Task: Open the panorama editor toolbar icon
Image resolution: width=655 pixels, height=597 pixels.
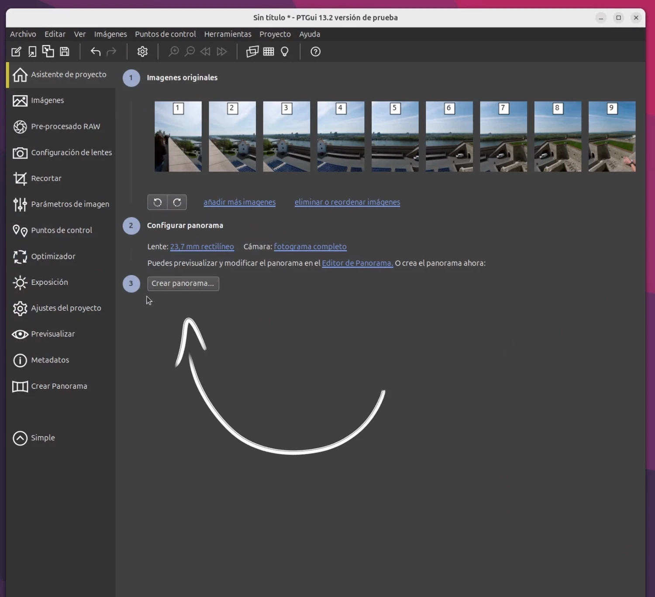Action: click(252, 52)
